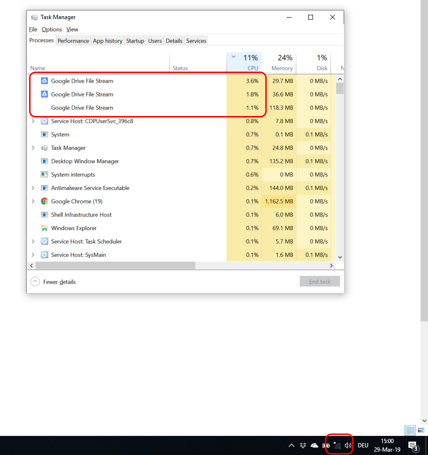Collapse view with the Fewer details arrow
The height and width of the screenshot is (455, 428).
pyautogui.click(x=35, y=282)
